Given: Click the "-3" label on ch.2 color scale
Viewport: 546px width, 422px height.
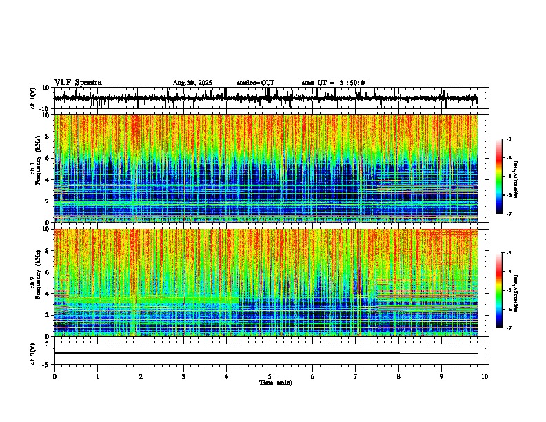Looking at the screenshot, I should coord(509,253).
